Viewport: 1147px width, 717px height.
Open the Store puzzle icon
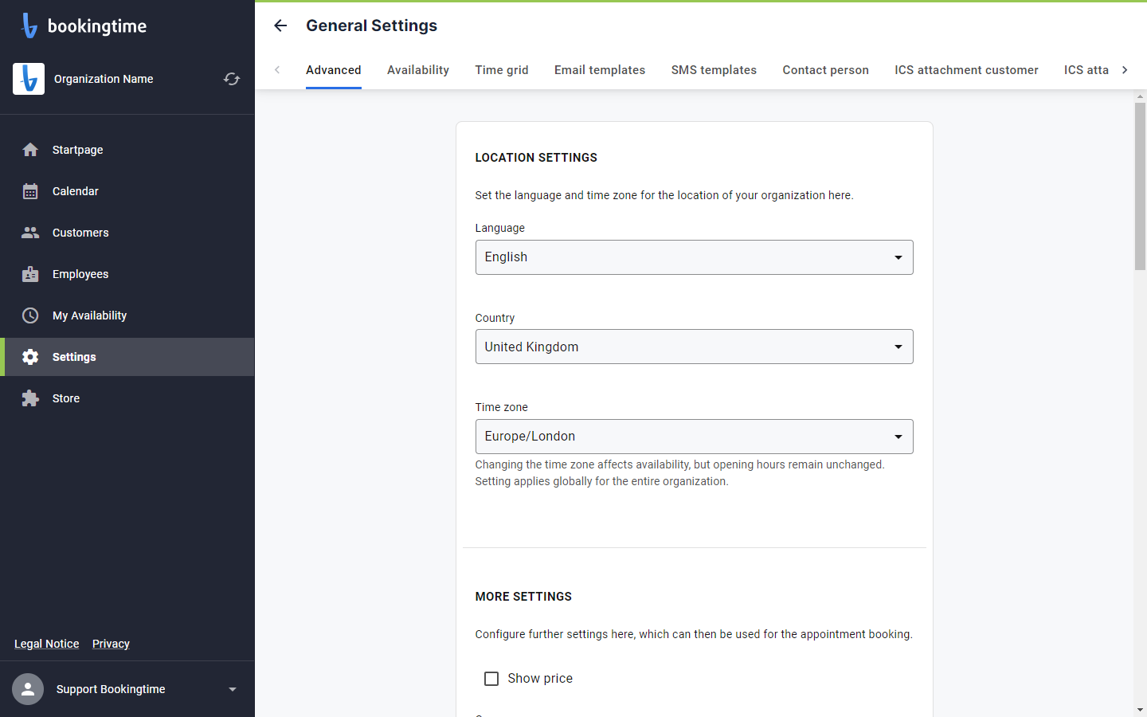(30, 398)
